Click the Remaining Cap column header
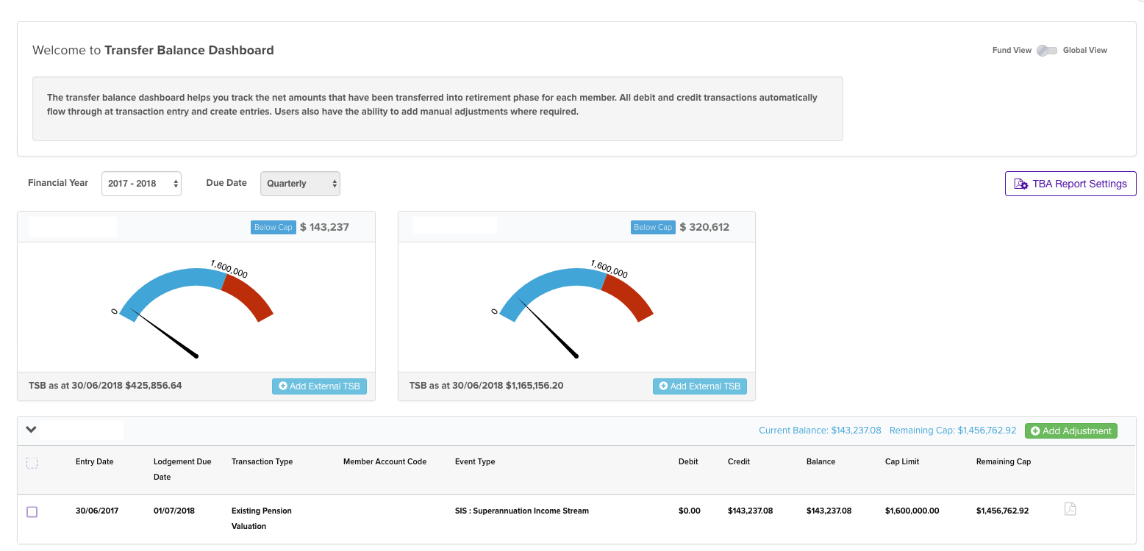1144x551 pixels. [1003, 462]
